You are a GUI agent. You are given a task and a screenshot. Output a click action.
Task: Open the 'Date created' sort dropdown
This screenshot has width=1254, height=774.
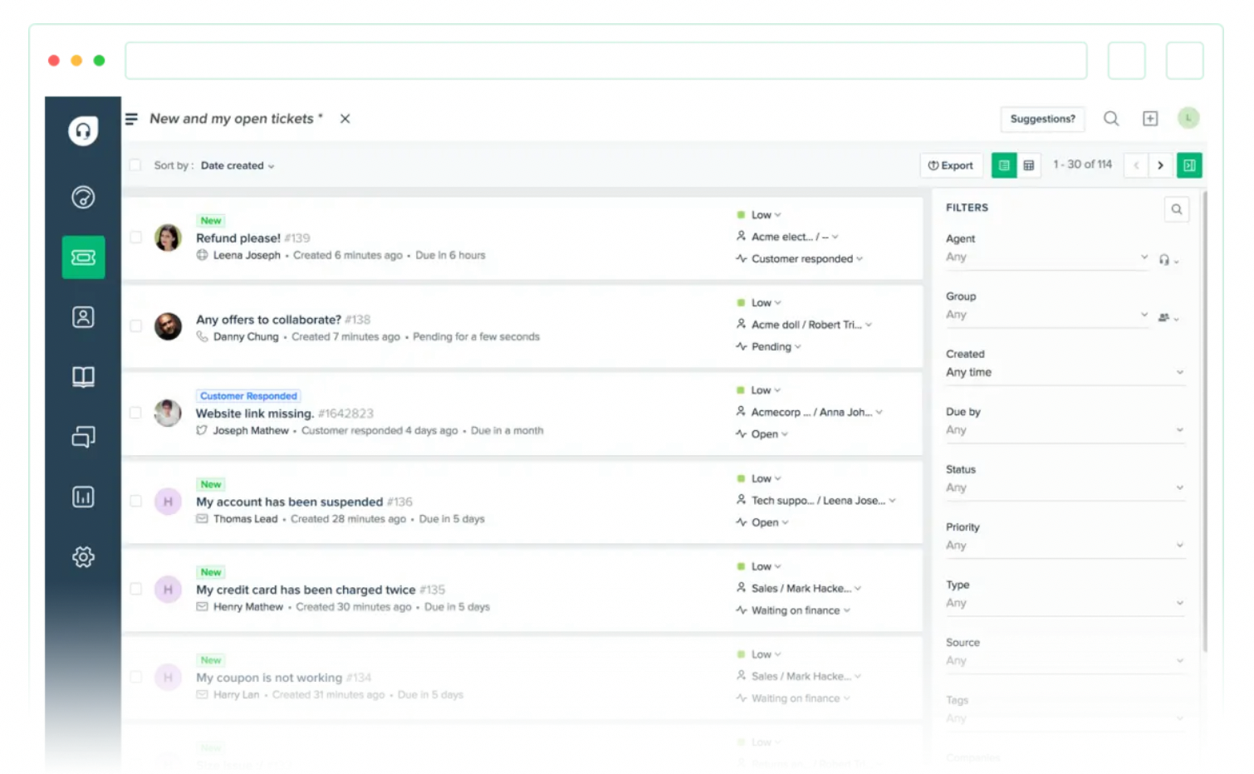(x=238, y=165)
